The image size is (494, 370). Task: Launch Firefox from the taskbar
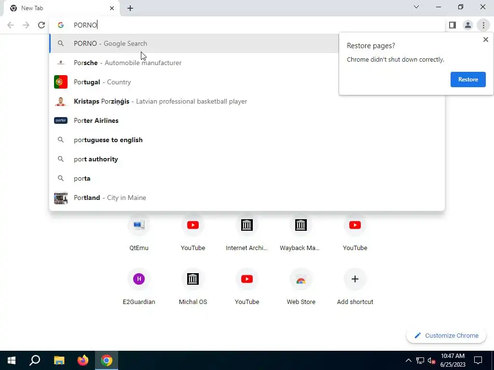click(83, 360)
